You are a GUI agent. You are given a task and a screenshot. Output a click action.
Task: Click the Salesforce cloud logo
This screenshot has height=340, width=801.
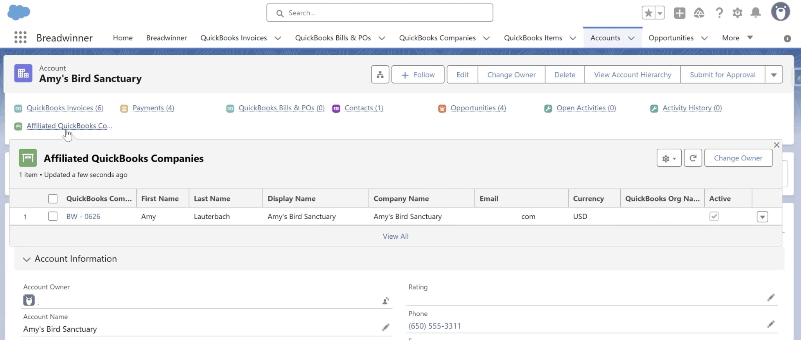pos(19,13)
